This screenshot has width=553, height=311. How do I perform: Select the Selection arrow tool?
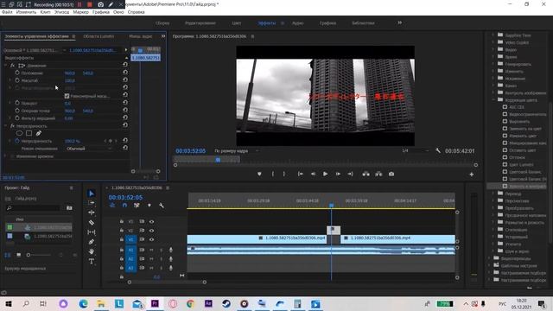click(x=92, y=194)
